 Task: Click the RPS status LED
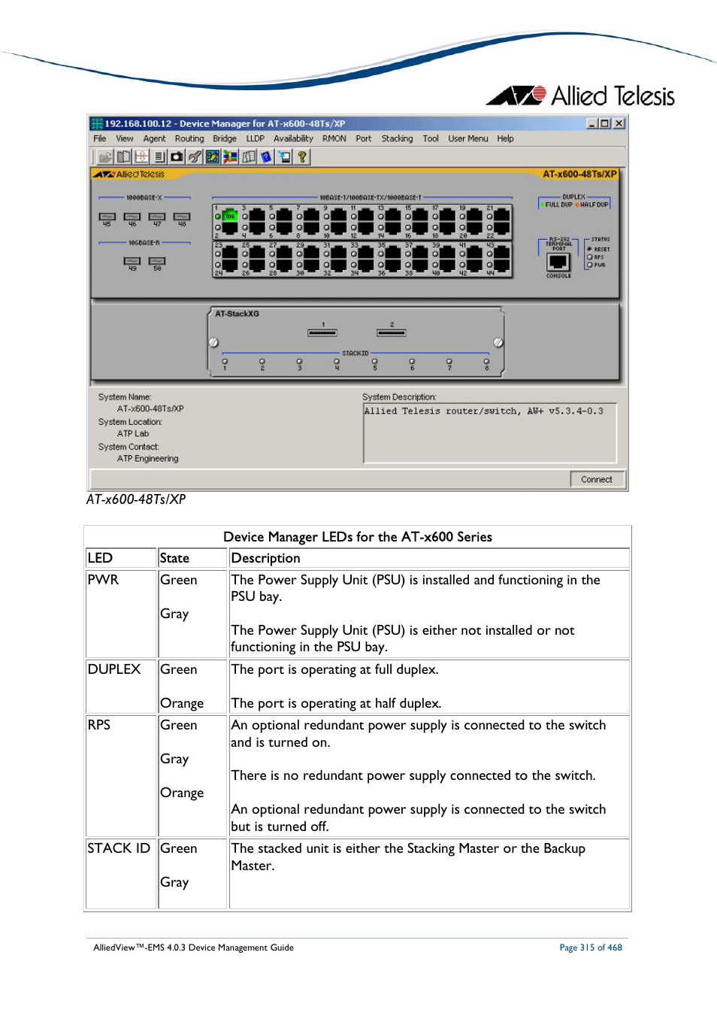coord(590,257)
